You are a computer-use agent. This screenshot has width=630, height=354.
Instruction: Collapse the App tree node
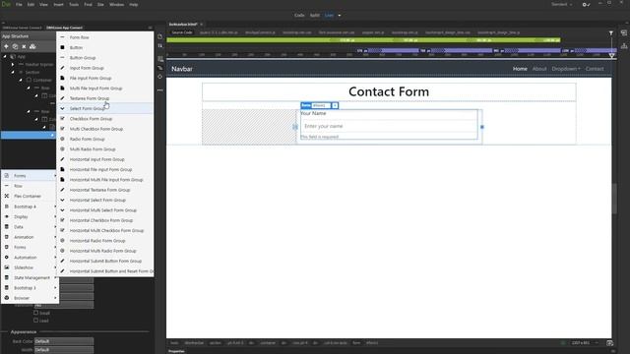pyautogui.click(x=5, y=57)
